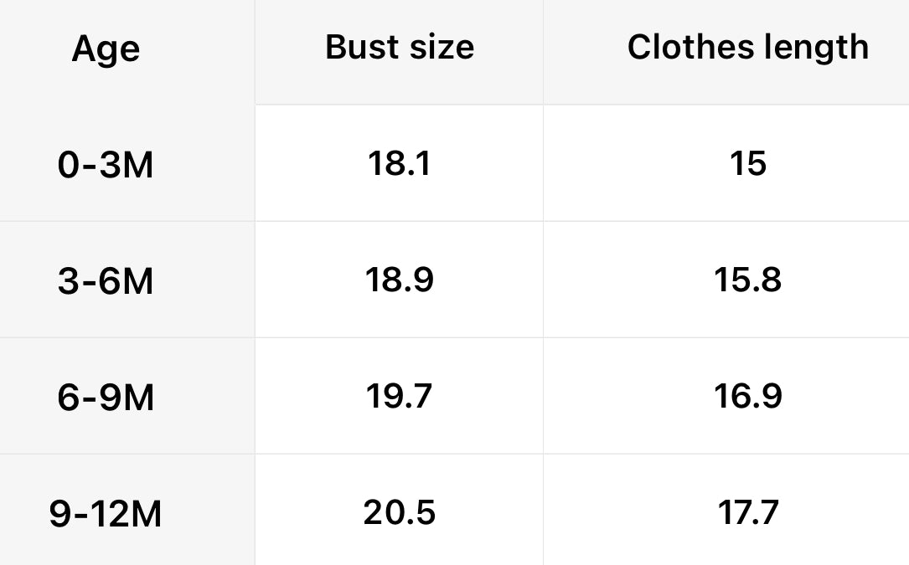The height and width of the screenshot is (565, 909).
Task: Pick the bust size cell for 0-3M
Action: [400, 164]
